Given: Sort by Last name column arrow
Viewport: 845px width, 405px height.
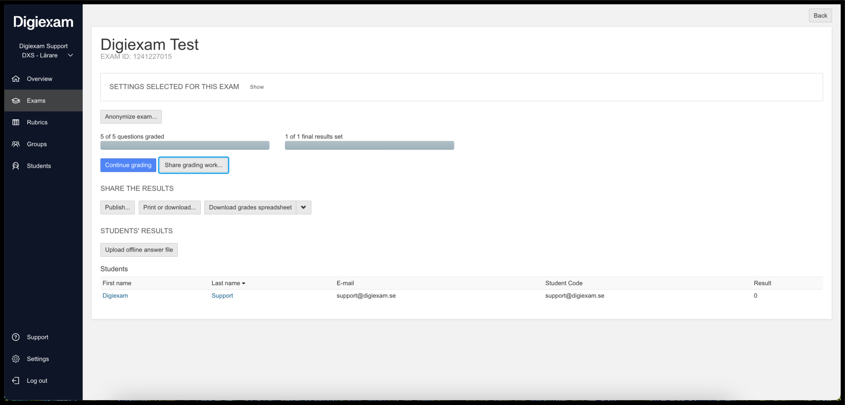Looking at the screenshot, I should click(244, 283).
